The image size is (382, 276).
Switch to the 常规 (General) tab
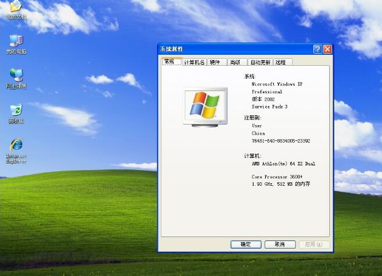click(170, 62)
